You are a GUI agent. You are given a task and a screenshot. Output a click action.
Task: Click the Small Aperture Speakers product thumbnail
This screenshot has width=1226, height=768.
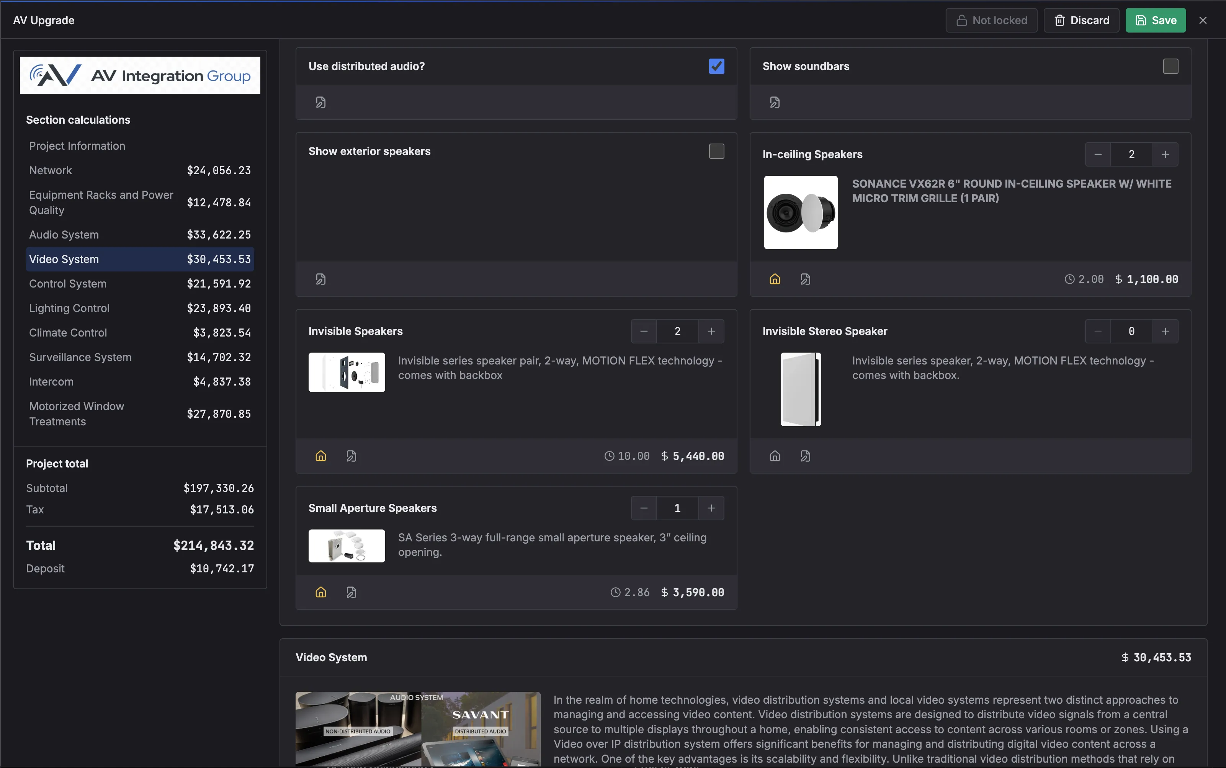click(x=347, y=546)
